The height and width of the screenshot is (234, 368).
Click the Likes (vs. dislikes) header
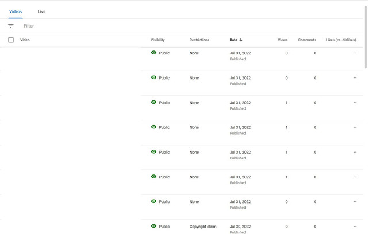(341, 40)
